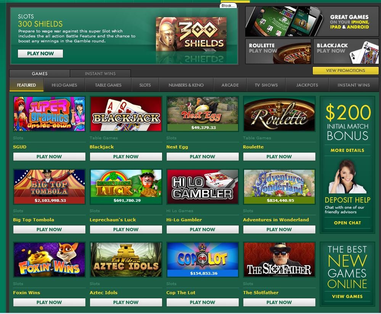381x314 pixels.
Task: Open the Nest Egg game picture
Action: tap(203, 114)
